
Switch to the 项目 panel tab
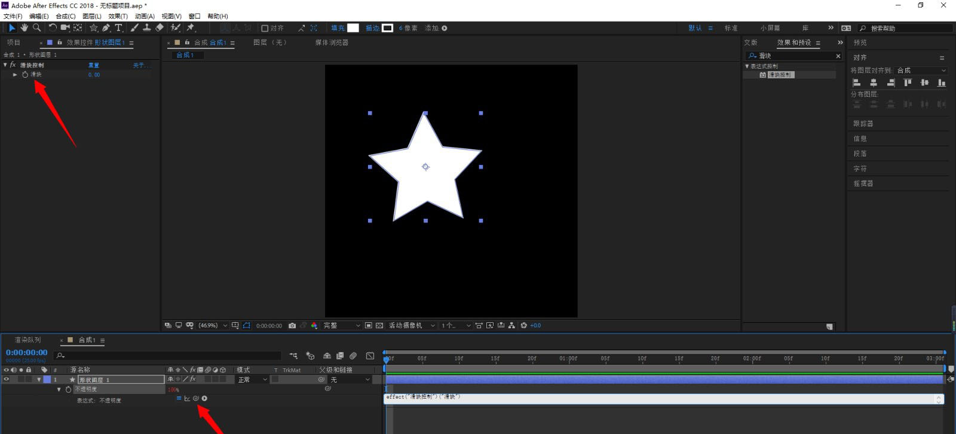(x=14, y=42)
